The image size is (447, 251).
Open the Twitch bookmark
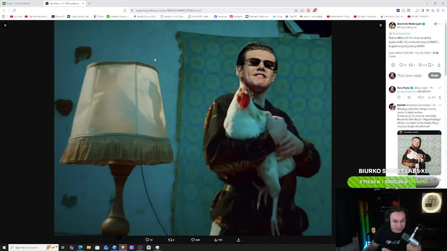[x=99, y=16]
